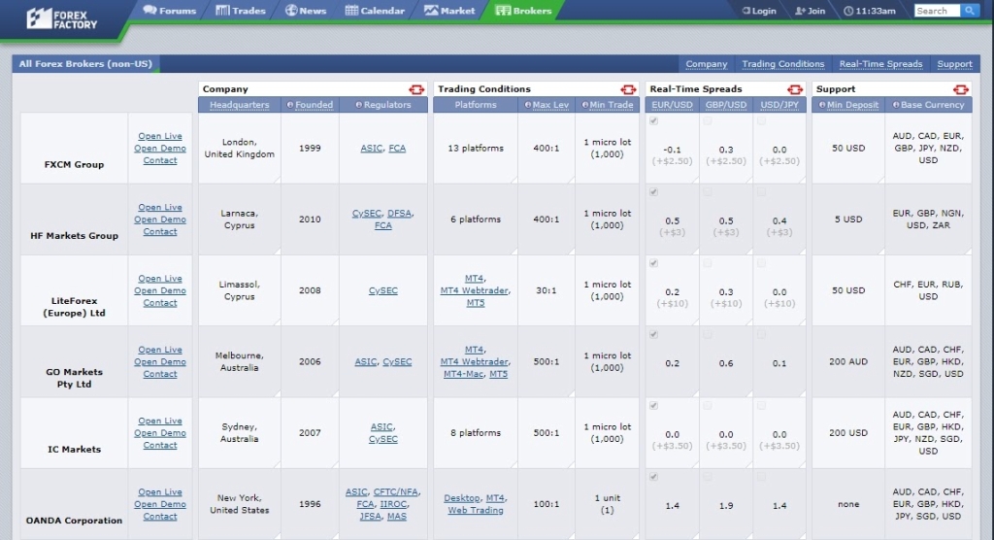Sort by EUR/USD spread column
Screen dimensions: 994x540
(x=672, y=105)
